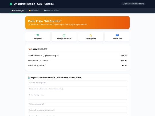Click the green tree logo icon
Viewport: 155px width, 116px height.
(11, 4)
